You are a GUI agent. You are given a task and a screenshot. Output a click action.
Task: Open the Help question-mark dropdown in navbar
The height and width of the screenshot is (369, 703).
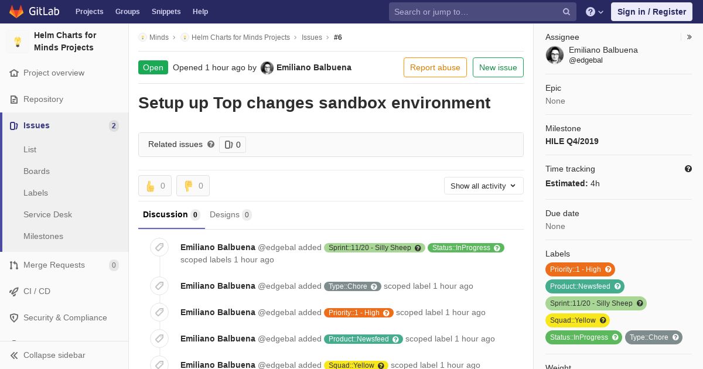(595, 12)
